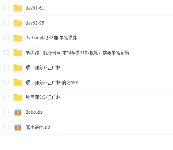Click the Python全栈32期-单独课件 folder icon
The image size is (173, 150).
(x=18, y=38)
